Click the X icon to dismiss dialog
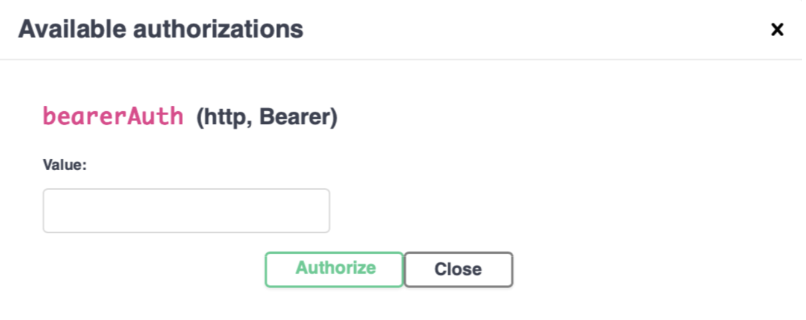Image resolution: width=806 pixels, height=320 pixels. [777, 29]
